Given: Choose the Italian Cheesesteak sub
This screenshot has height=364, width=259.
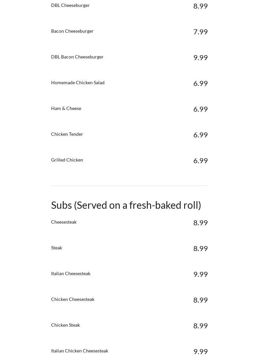Looking at the screenshot, I should coord(71,273).
